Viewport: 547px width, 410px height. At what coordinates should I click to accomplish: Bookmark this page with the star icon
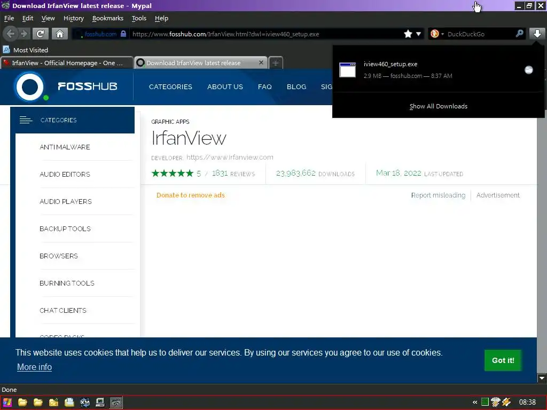pyautogui.click(x=408, y=34)
